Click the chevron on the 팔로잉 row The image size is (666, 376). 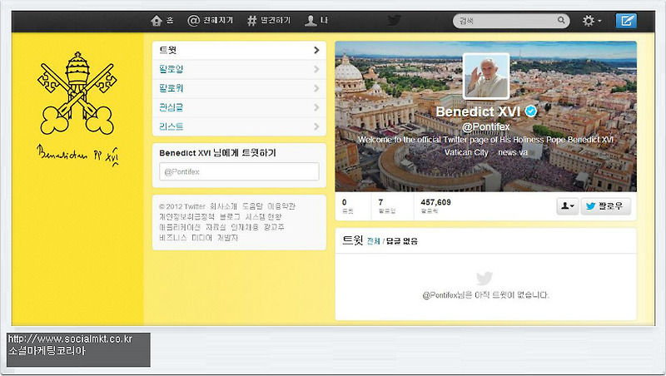click(x=316, y=69)
